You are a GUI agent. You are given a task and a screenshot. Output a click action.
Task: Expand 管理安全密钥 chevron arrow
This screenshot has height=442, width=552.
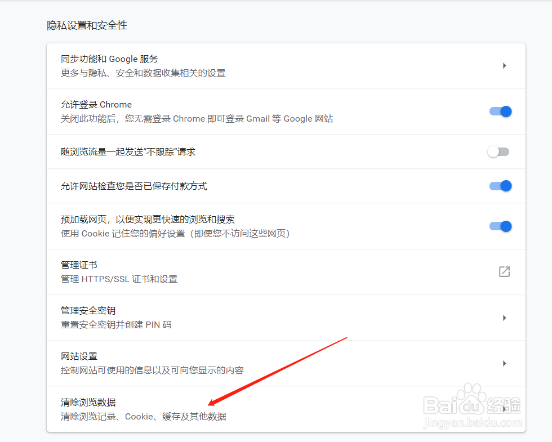click(x=505, y=318)
